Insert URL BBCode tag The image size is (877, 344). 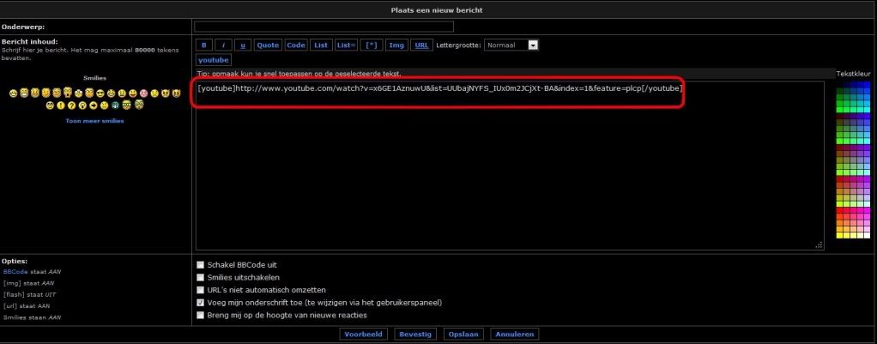(421, 45)
